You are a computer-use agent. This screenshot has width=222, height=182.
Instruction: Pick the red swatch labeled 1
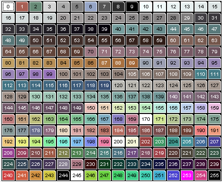[22, 6]
